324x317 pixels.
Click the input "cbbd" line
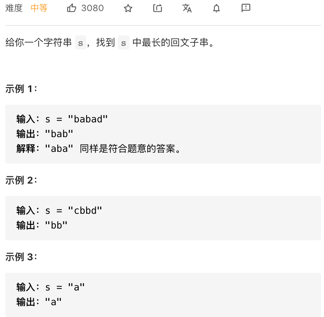pos(59,210)
